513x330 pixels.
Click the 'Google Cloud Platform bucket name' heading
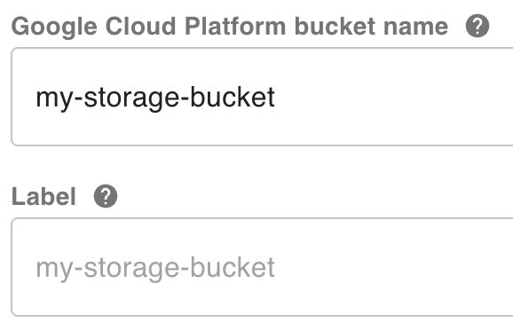pos(230,27)
